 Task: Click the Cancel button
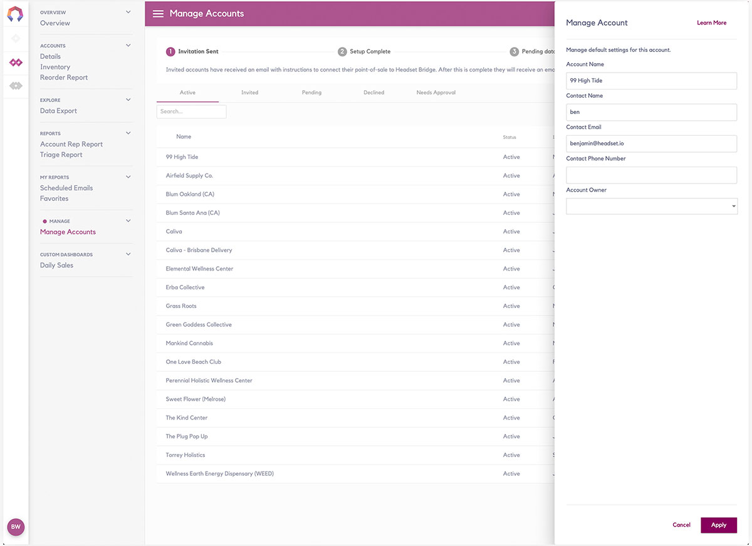(681, 525)
